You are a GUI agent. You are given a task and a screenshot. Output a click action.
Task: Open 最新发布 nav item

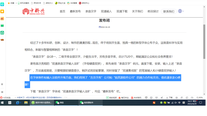click(x=75, y=11)
